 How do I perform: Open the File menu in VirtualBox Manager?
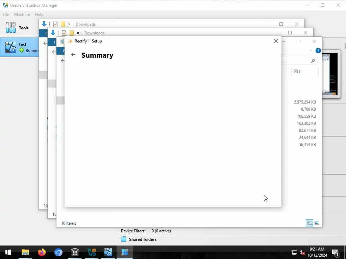pos(6,14)
